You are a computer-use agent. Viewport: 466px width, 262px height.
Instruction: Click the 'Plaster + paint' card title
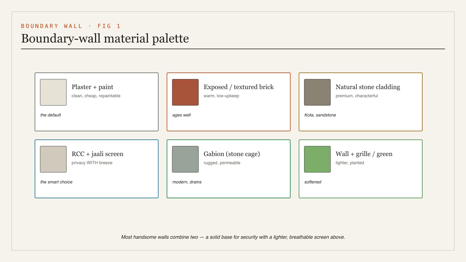click(92, 87)
